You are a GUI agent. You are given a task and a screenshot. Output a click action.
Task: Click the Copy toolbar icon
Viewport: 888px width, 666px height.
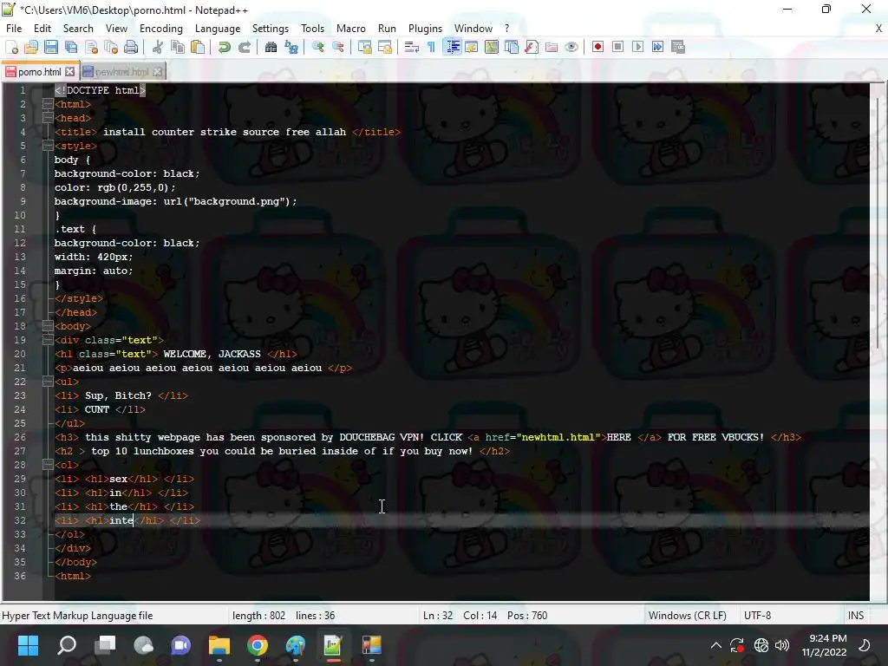tap(177, 47)
